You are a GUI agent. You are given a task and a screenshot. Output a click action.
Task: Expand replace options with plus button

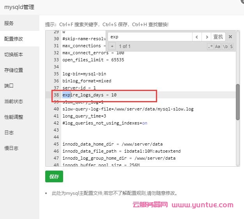tap(112, 46)
